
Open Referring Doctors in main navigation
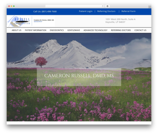click(121, 30)
